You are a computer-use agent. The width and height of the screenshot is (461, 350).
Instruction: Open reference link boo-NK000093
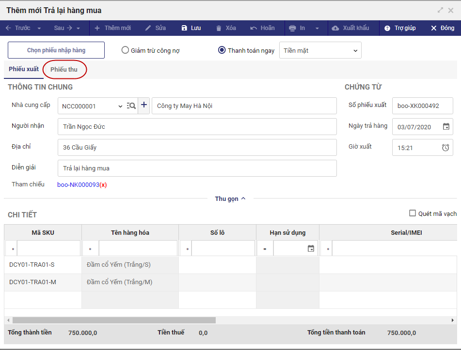click(x=78, y=184)
